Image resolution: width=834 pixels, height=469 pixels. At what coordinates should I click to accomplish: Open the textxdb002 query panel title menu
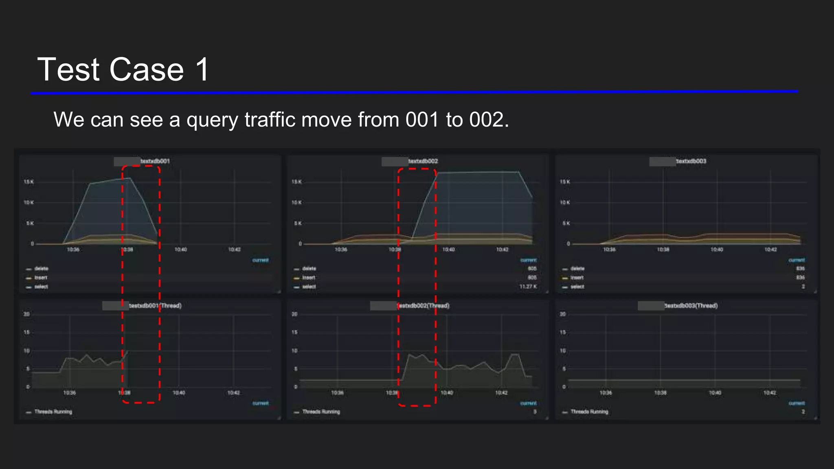[x=423, y=161]
